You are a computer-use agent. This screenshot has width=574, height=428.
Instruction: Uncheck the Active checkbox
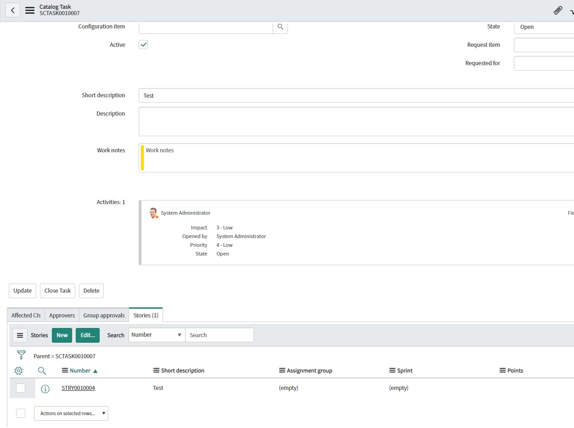tap(143, 44)
